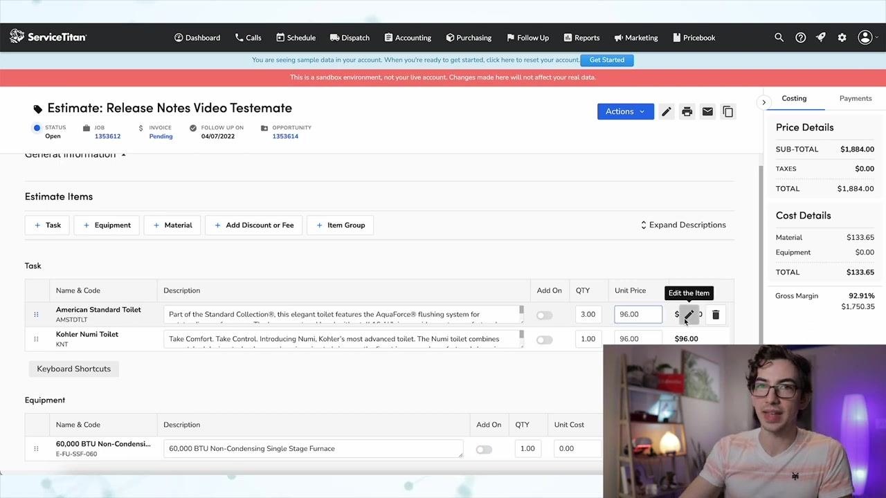Image resolution: width=886 pixels, height=498 pixels.
Task: Go to the Pricebook menu
Action: (695, 37)
